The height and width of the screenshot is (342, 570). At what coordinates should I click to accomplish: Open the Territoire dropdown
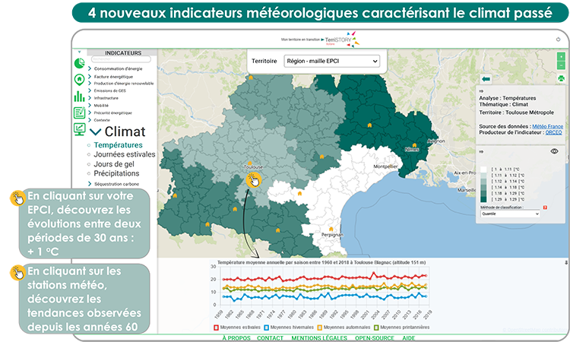tap(331, 62)
